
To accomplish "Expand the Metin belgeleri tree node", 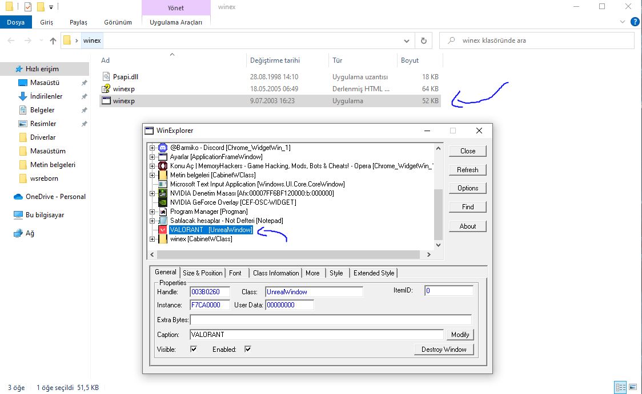I will pos(152,176).
